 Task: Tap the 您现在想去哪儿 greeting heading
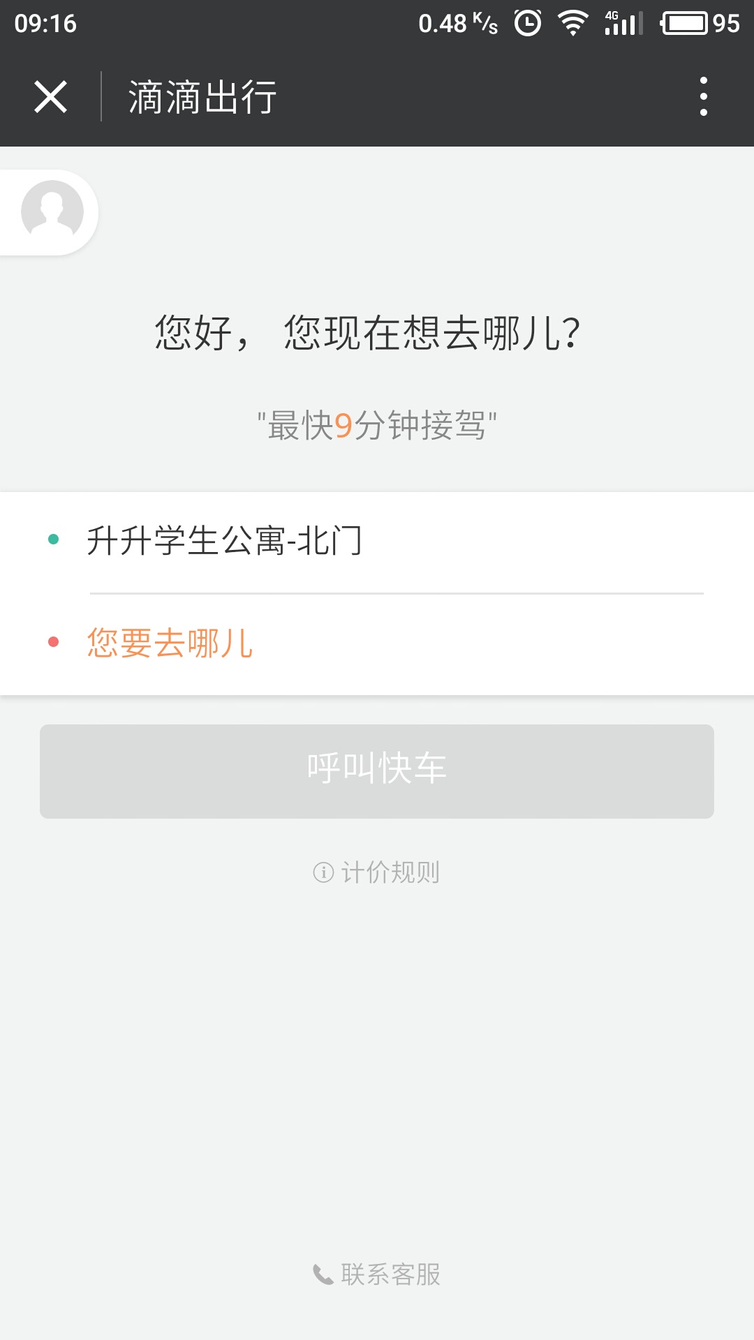click(x=368, y=332)
